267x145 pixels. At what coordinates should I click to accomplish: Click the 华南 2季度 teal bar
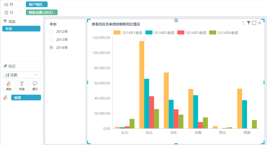[196, 112]
